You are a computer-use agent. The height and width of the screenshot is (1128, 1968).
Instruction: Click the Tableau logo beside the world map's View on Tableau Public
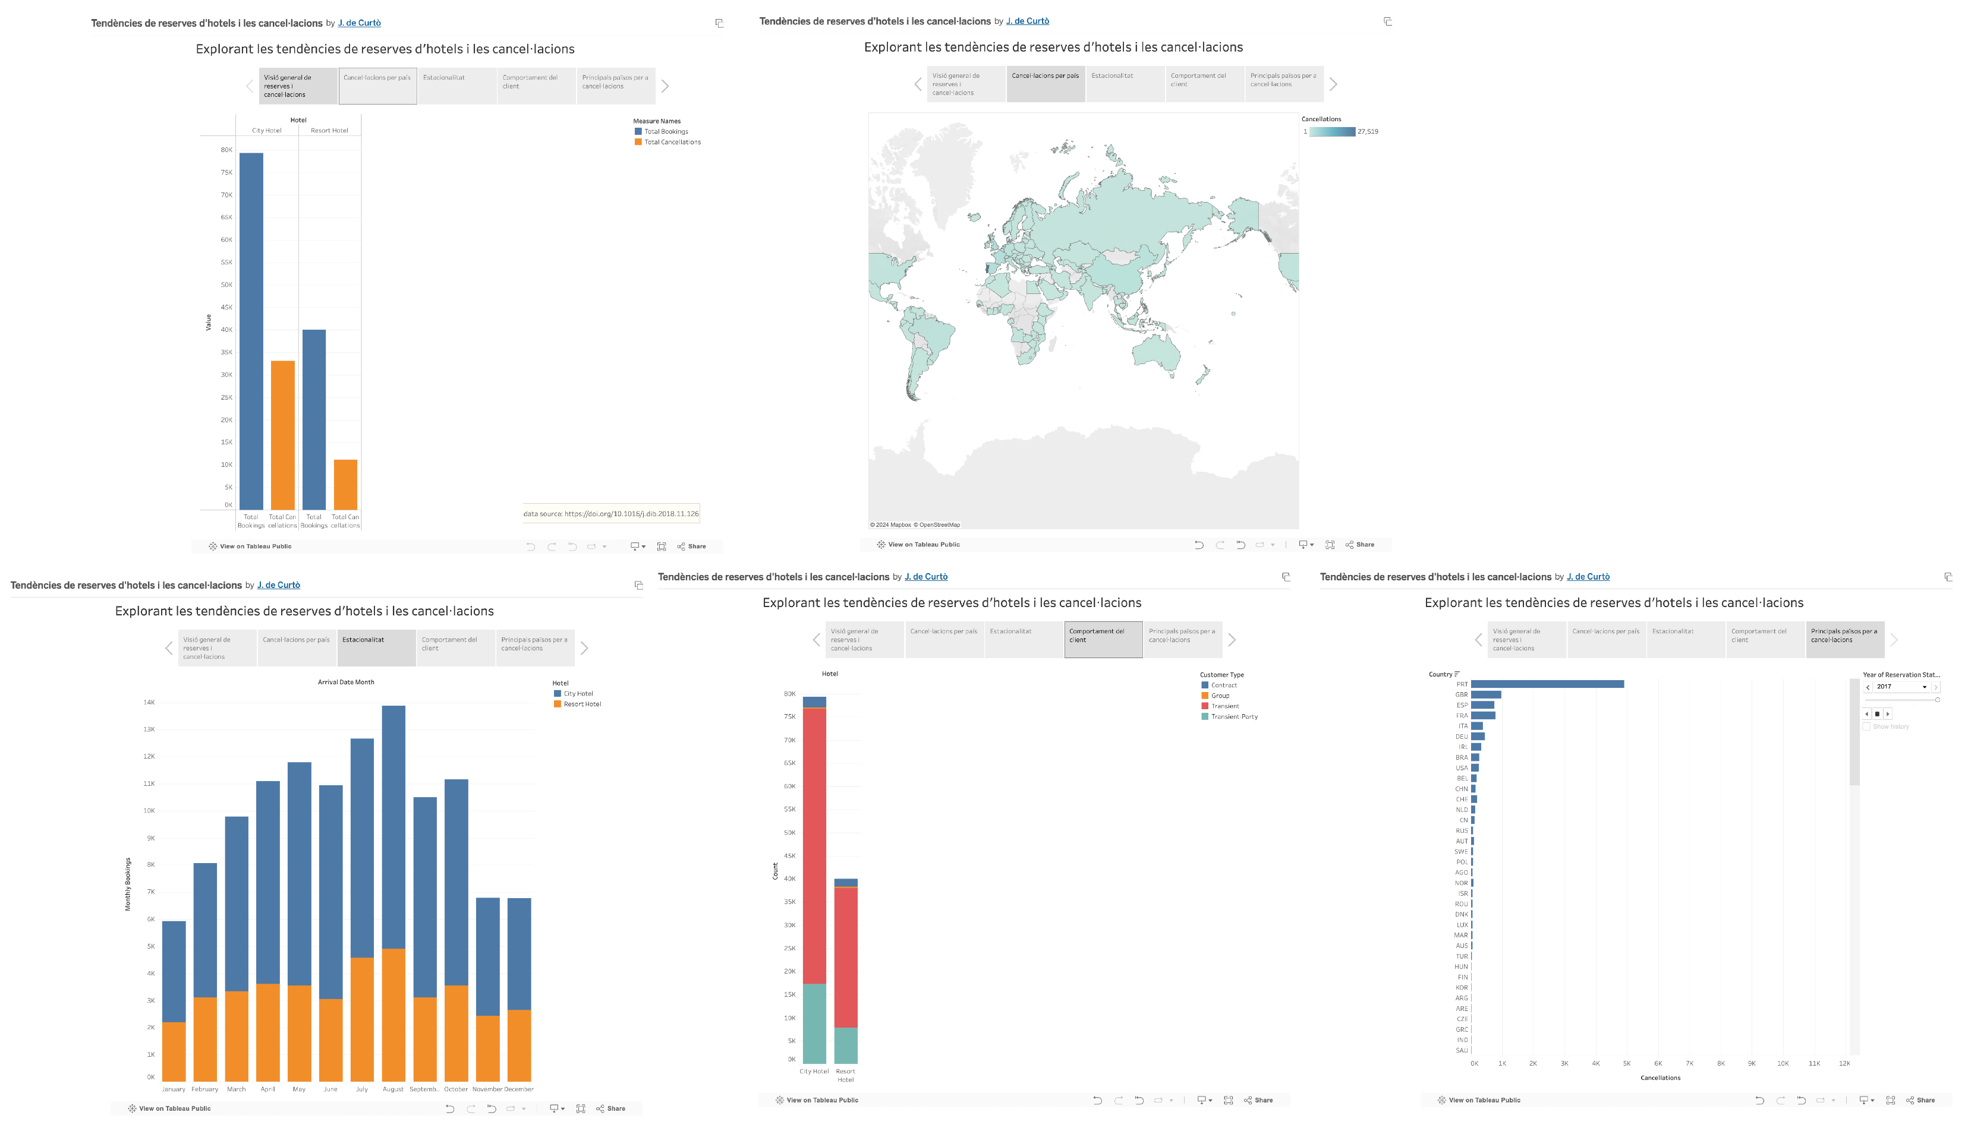tap(880, 545)
